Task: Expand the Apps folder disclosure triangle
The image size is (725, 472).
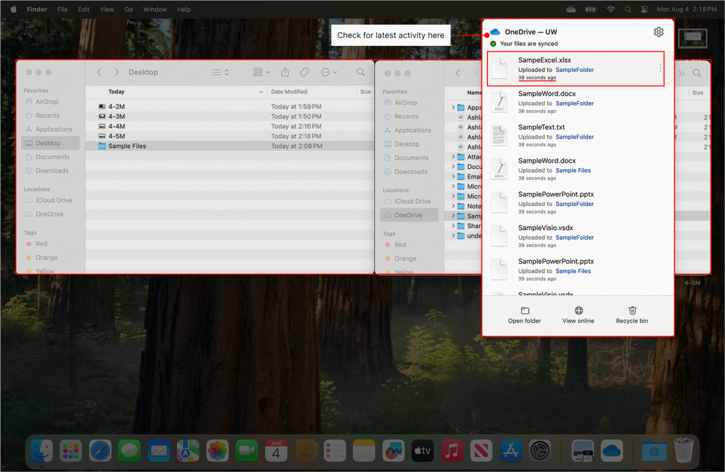Action: coord(452,106)
